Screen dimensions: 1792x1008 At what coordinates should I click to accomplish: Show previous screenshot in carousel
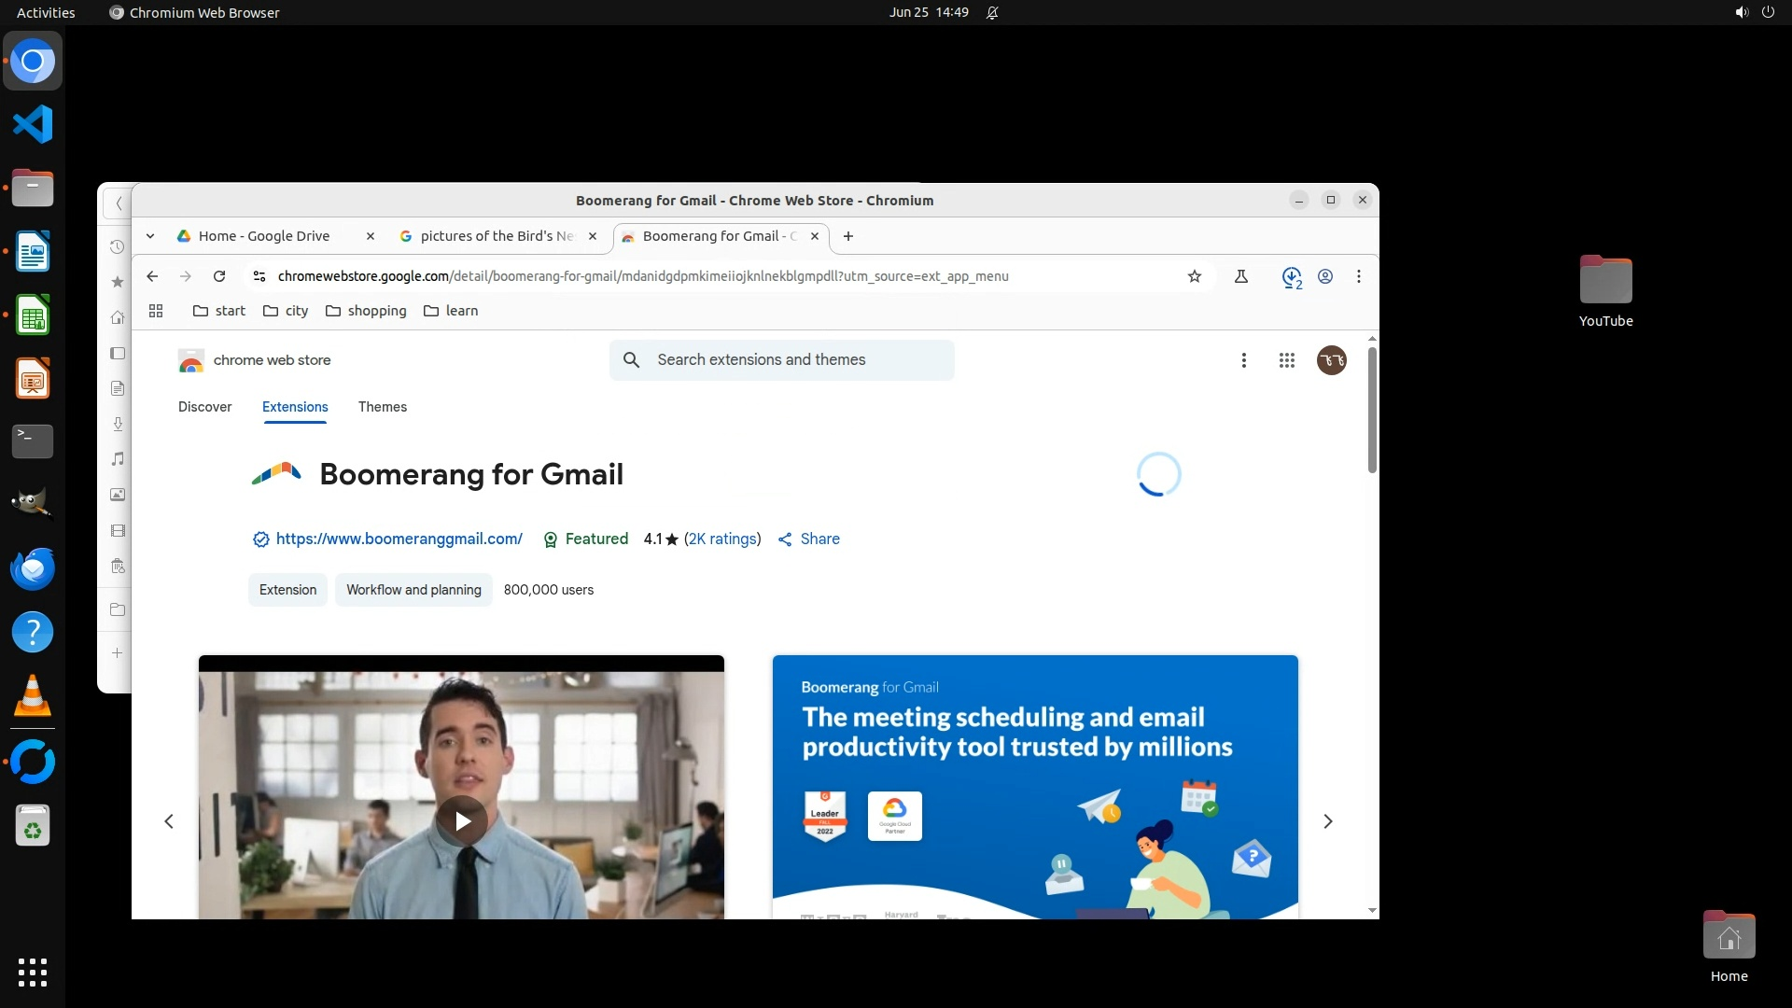click(169, 821)
